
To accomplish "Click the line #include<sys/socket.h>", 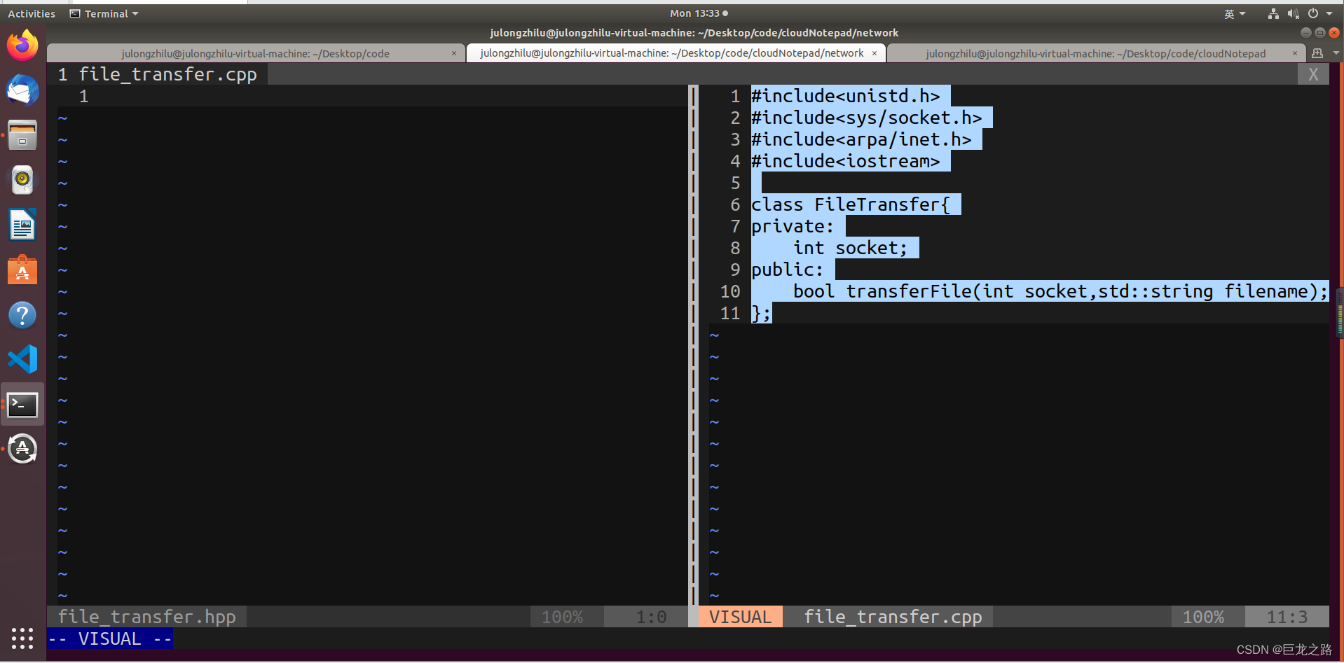I will [x=867, y=118].
